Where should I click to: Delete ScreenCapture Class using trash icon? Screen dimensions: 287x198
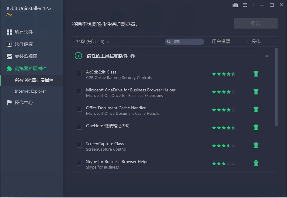256,145
